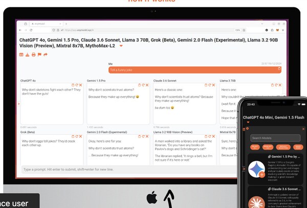
Task: Bookmark the page with the star icon
Action: (245, 30)
